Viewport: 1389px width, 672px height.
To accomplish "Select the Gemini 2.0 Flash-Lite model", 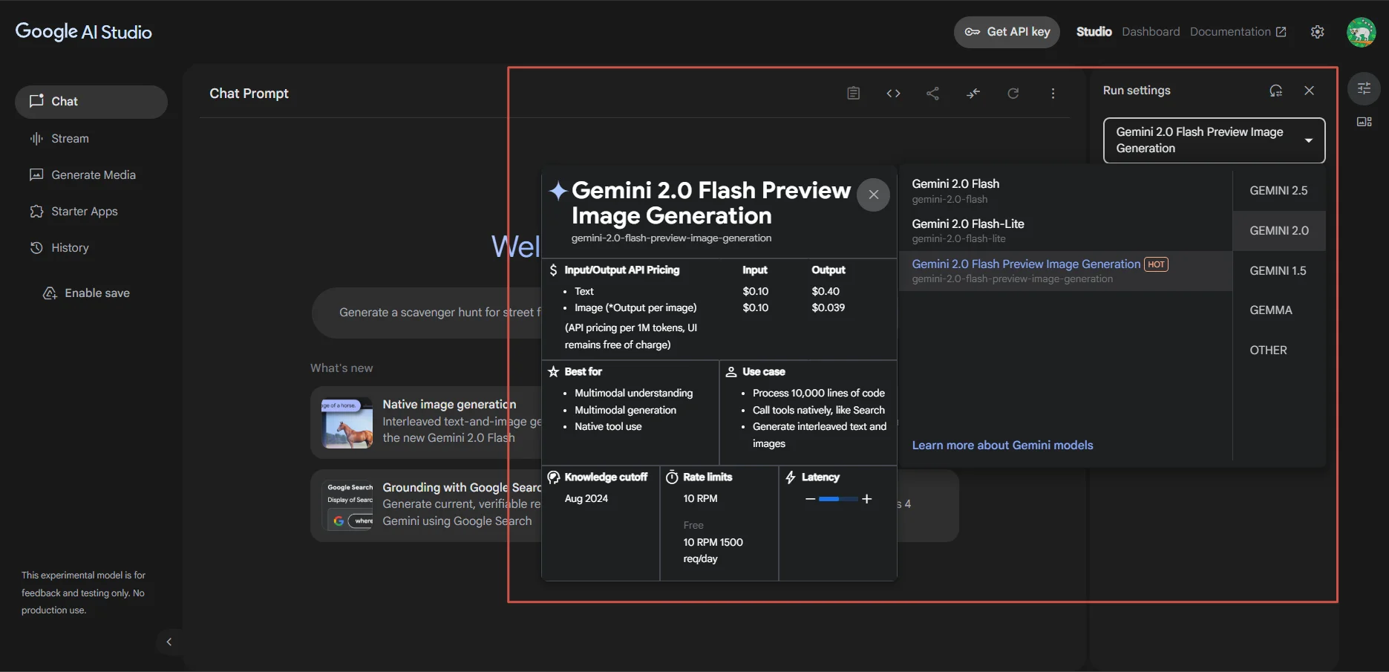I will tap(1065, 231).
